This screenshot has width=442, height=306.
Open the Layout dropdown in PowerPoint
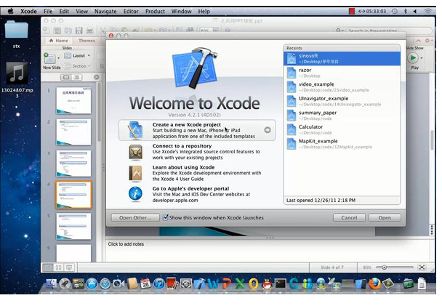click(77, 56)
